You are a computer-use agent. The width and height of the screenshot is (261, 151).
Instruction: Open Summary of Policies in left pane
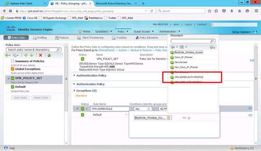30,61
